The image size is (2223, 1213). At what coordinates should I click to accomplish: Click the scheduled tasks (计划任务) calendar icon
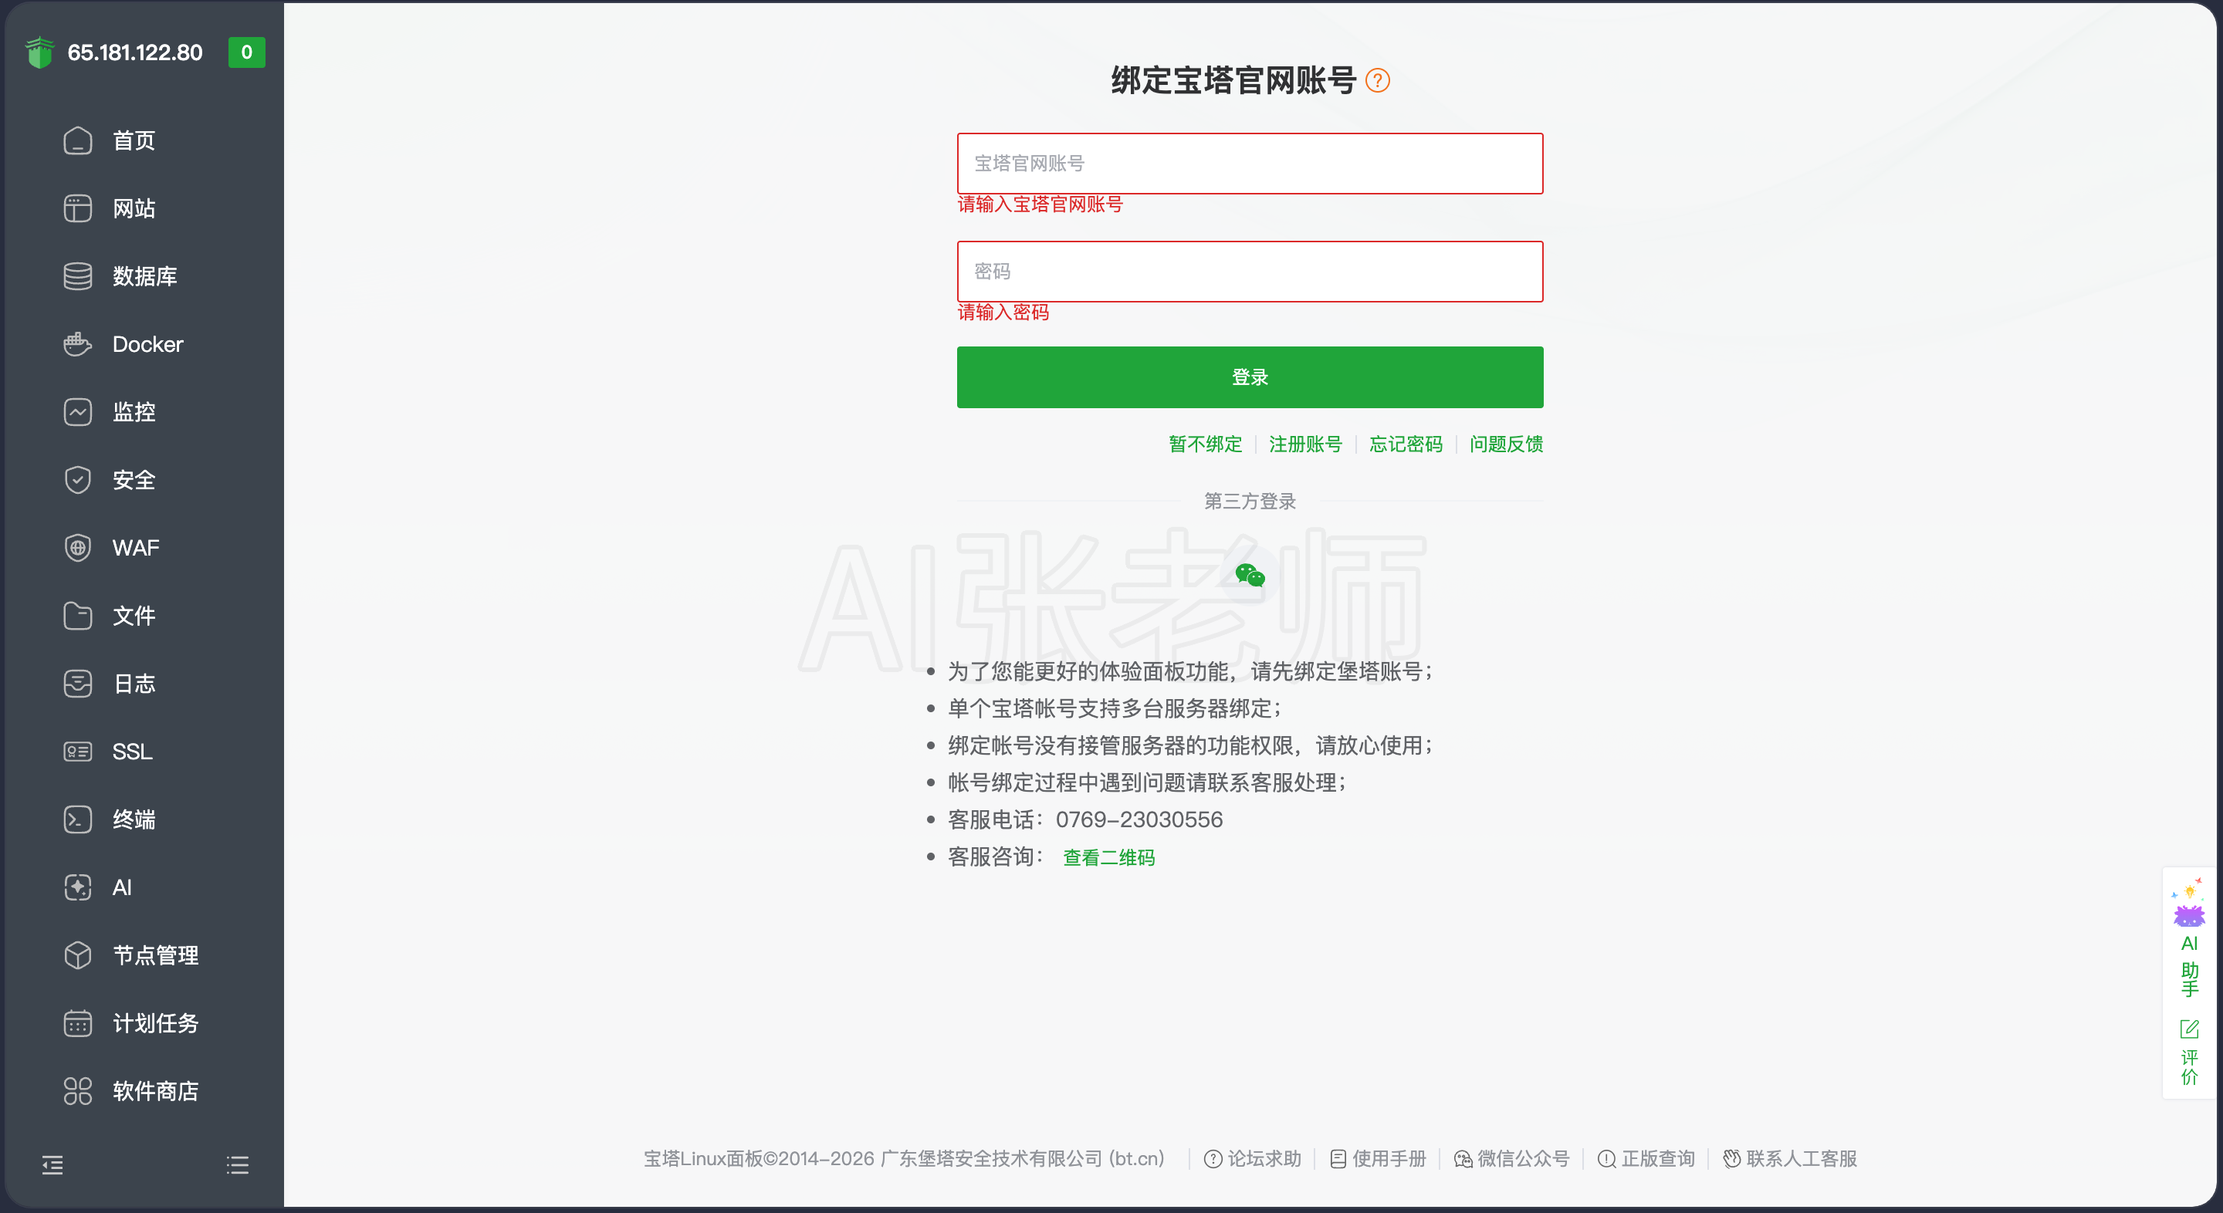pos(78,1023)
